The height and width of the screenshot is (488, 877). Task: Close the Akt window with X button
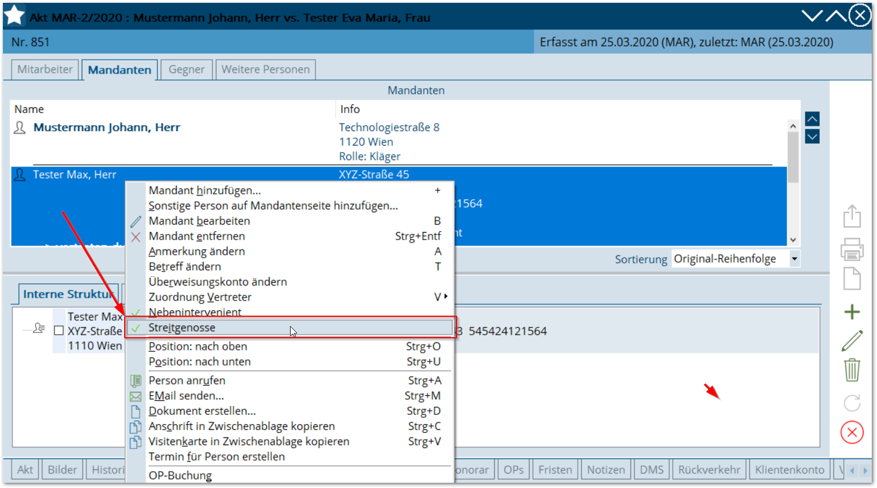(860, 16)
